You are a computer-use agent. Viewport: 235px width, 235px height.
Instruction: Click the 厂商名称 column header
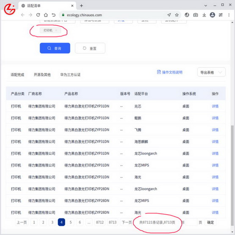coord(35,94)
